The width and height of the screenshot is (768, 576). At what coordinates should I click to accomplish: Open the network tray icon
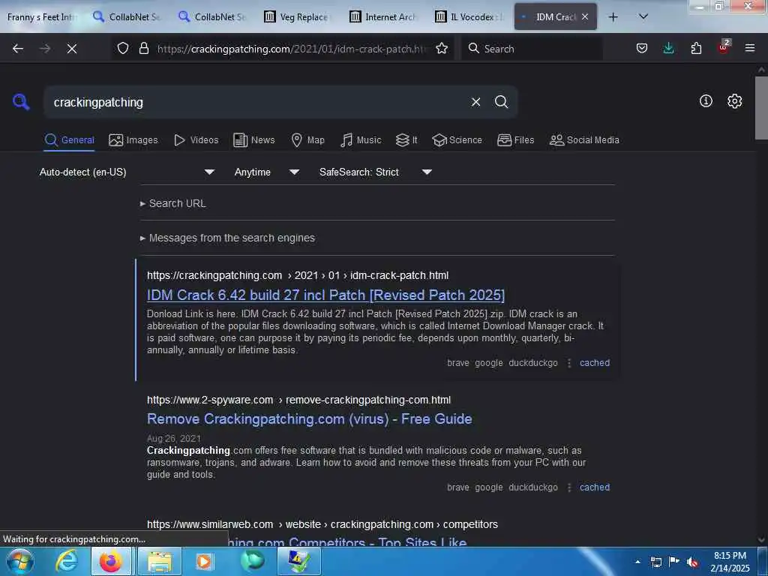(655, 562)
